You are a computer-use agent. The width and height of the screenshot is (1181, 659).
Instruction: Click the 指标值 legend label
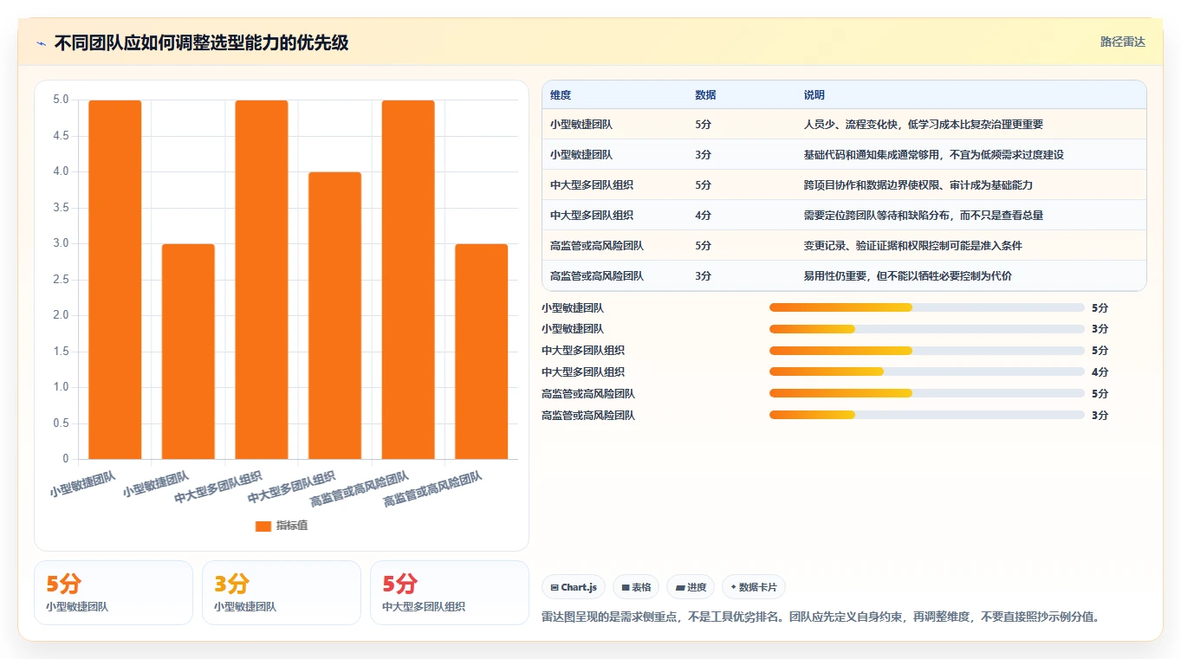tap(292, 527)
